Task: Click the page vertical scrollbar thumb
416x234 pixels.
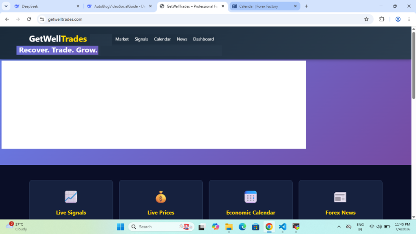Action: point(413,66)
